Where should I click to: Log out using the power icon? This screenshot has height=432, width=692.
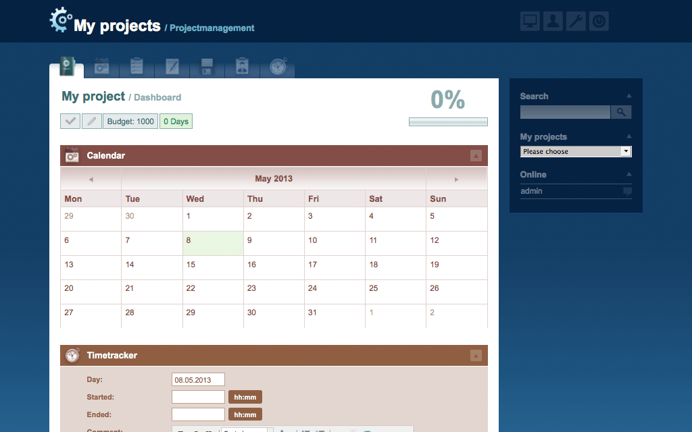(599, 22)
